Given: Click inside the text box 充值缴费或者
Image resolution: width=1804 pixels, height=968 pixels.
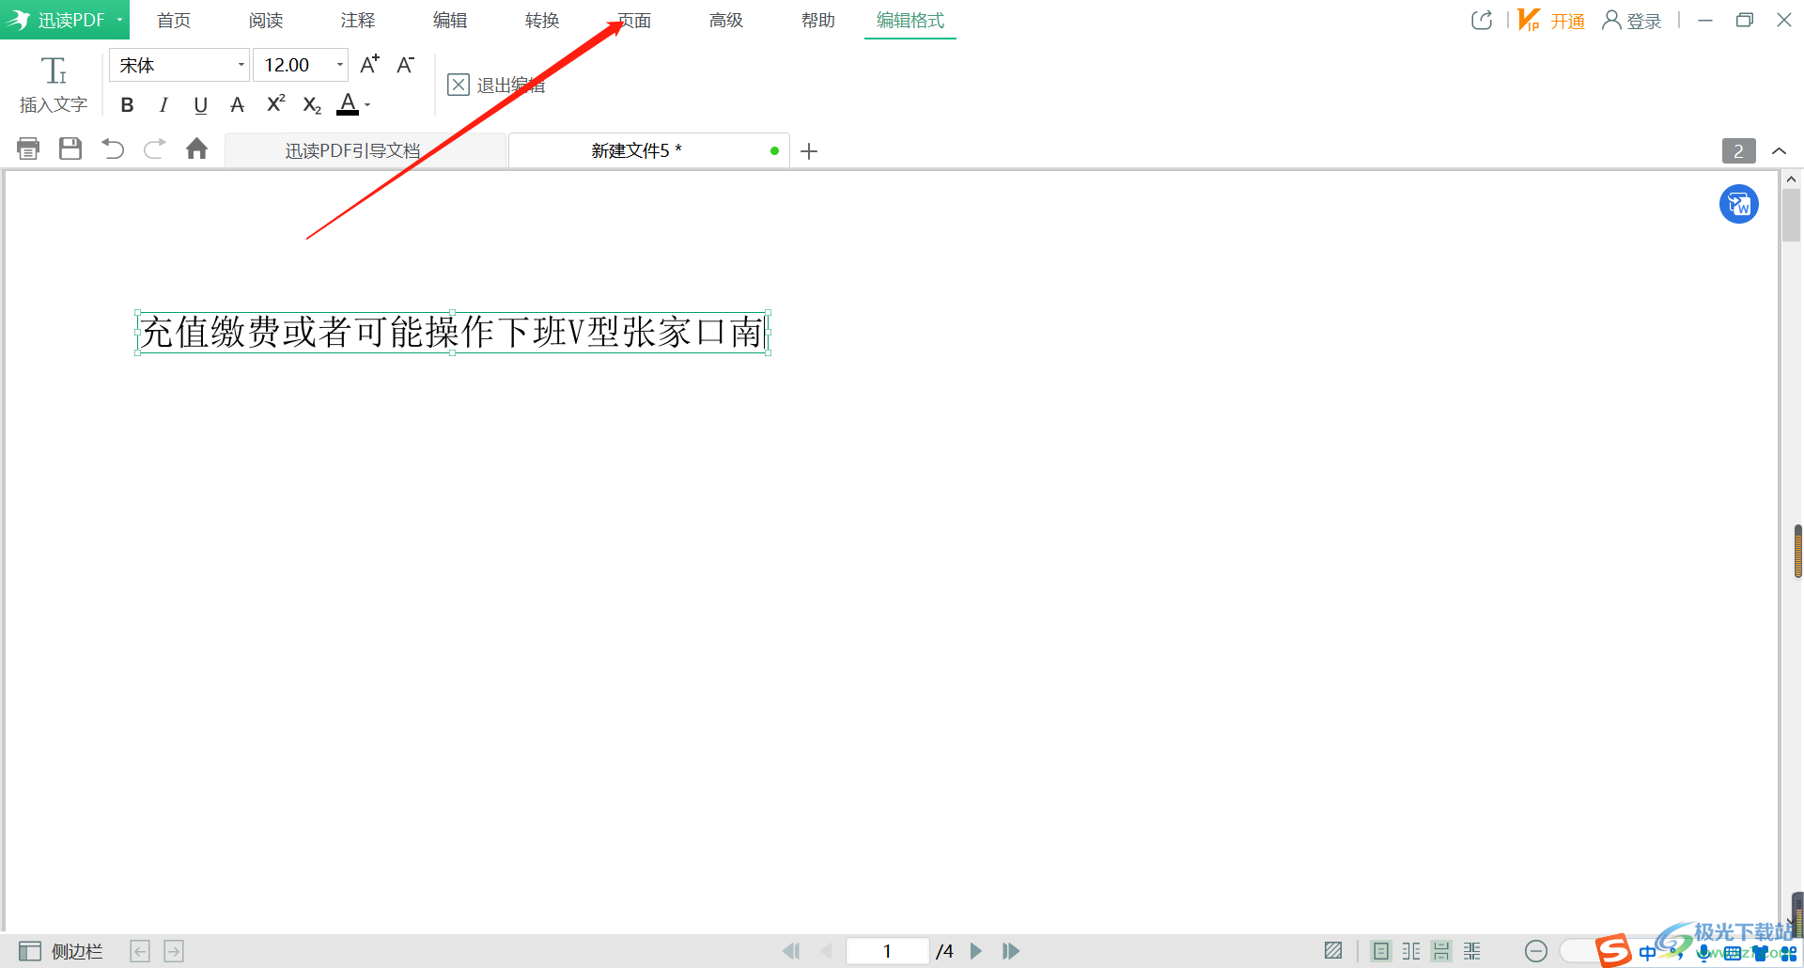Looking at the screenshot, I should tap(453, 332).
